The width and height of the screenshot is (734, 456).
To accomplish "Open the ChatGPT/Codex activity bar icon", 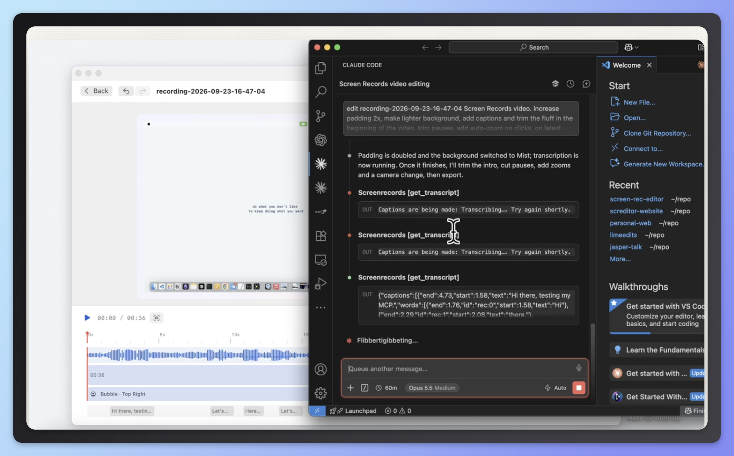I will point(320,140).
